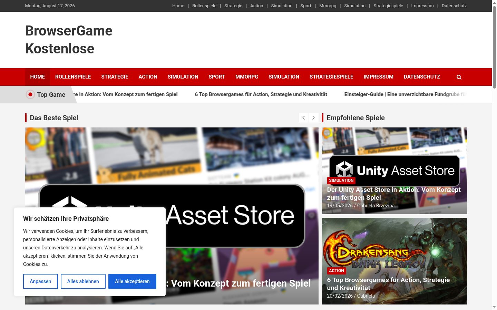
Task: Click the red Top Game pulse icon
Action: point(30,94)
